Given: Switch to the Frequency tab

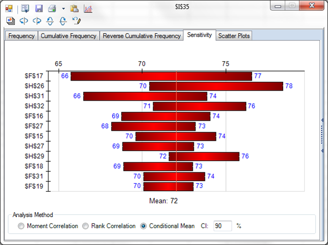Looking at the screenshot, I should tap(22, 36).
